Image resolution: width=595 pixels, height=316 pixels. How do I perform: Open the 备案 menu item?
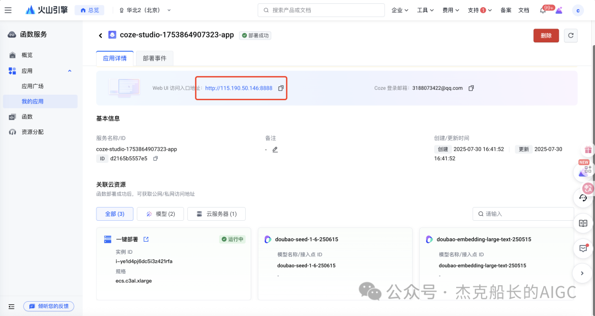506,10
